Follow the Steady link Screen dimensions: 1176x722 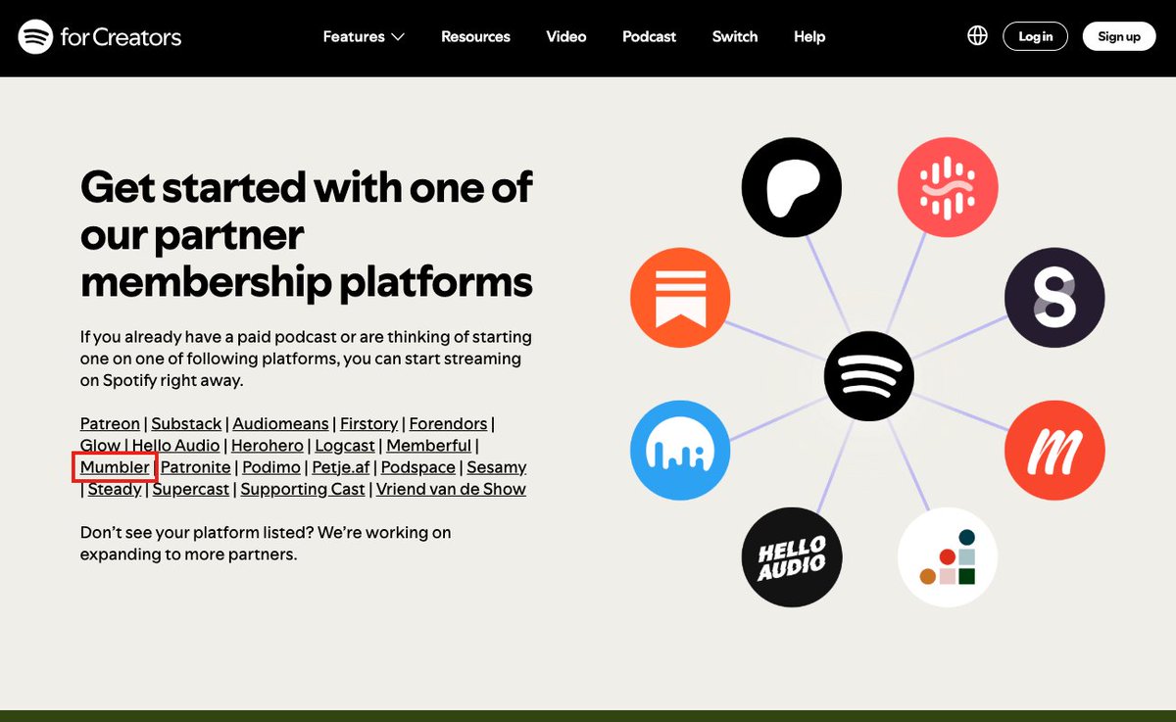click(x=115, y=489)
